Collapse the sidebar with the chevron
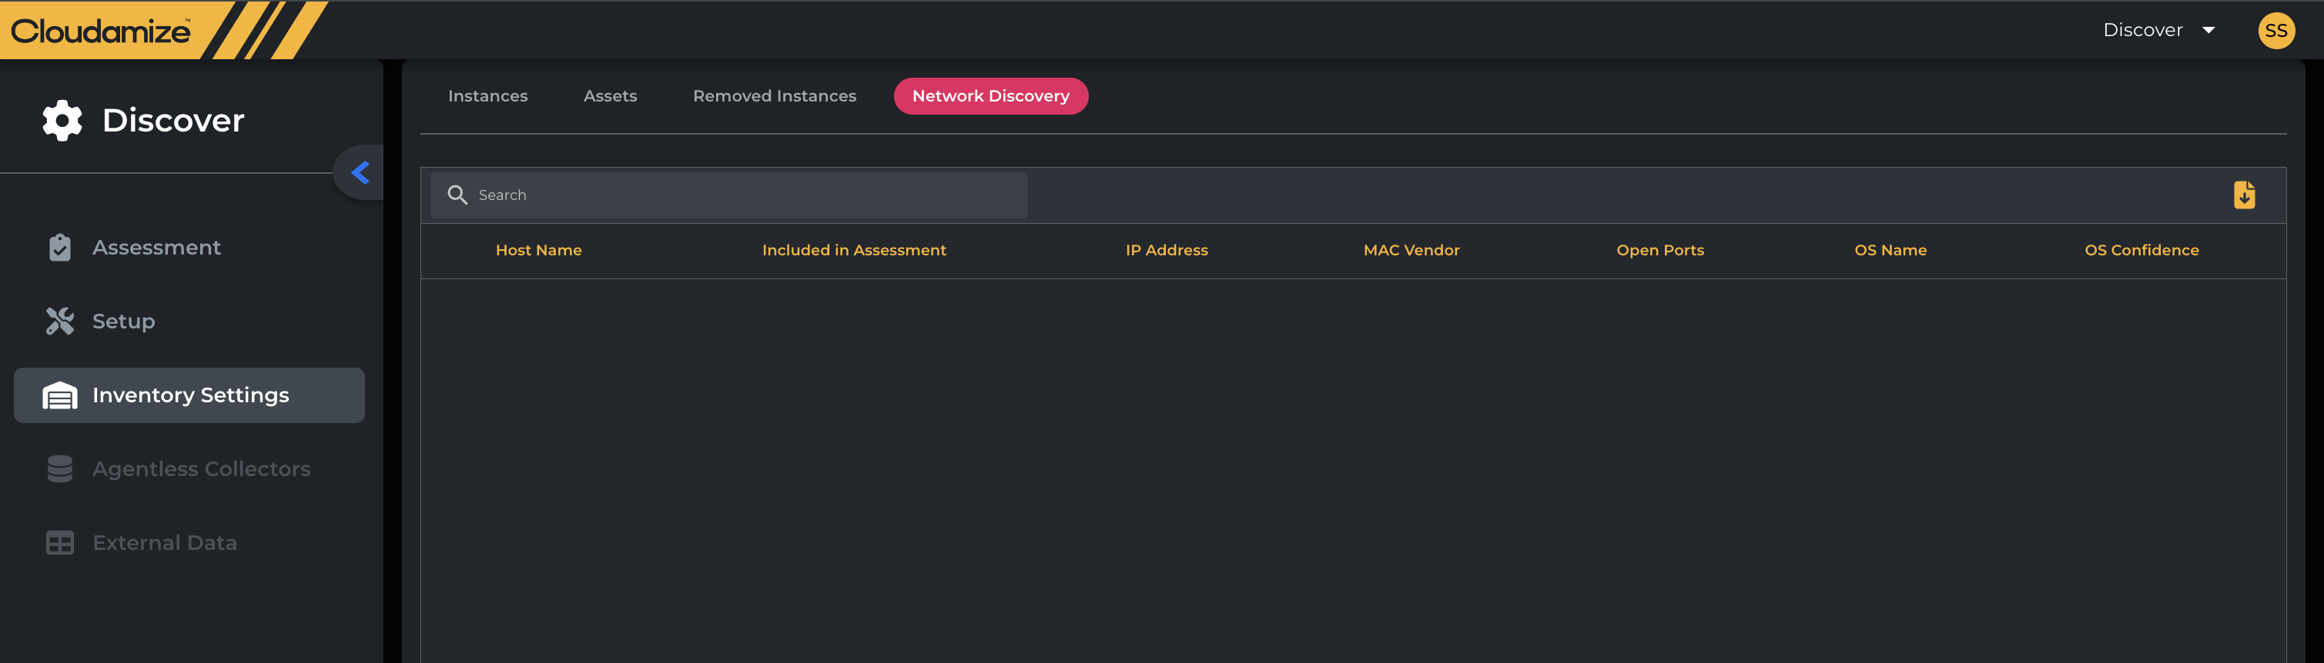The height and width of the screenshot is (663, 2324). 361,172
